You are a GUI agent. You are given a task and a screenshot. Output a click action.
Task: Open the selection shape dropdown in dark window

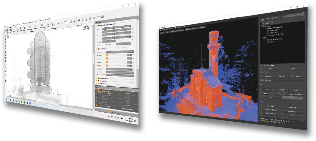point(267,89)
